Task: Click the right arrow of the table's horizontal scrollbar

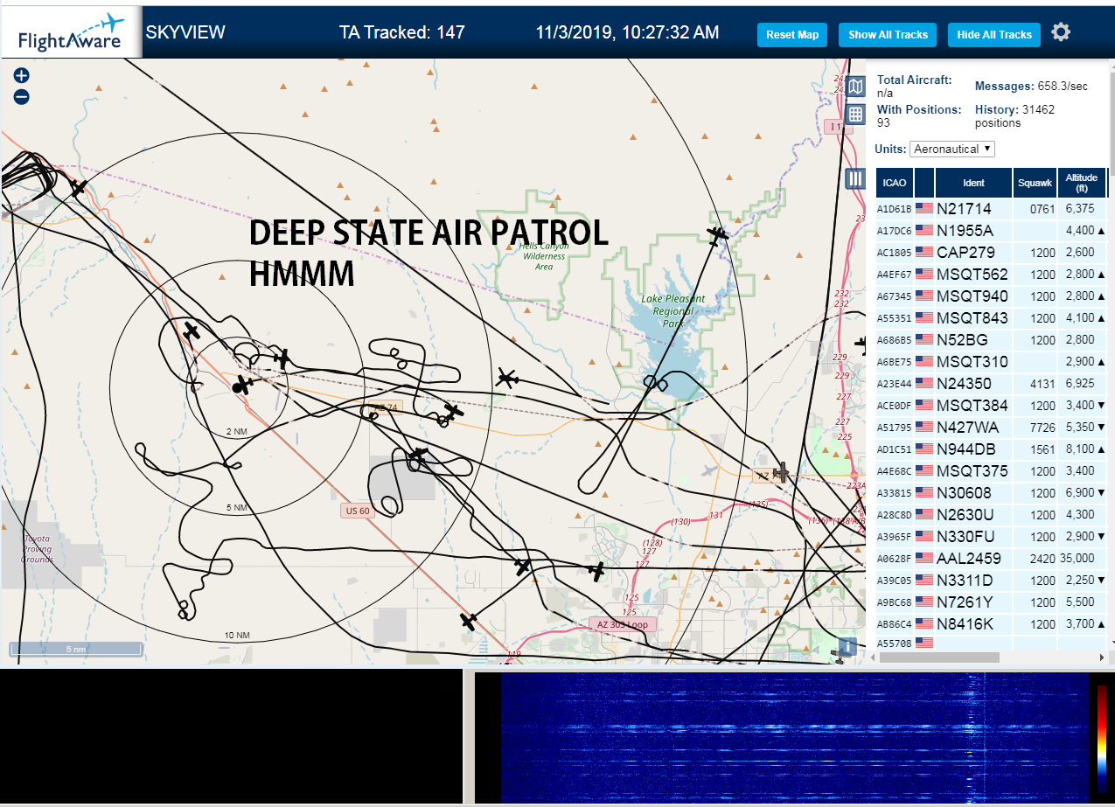Action: tap(1101, 657)
